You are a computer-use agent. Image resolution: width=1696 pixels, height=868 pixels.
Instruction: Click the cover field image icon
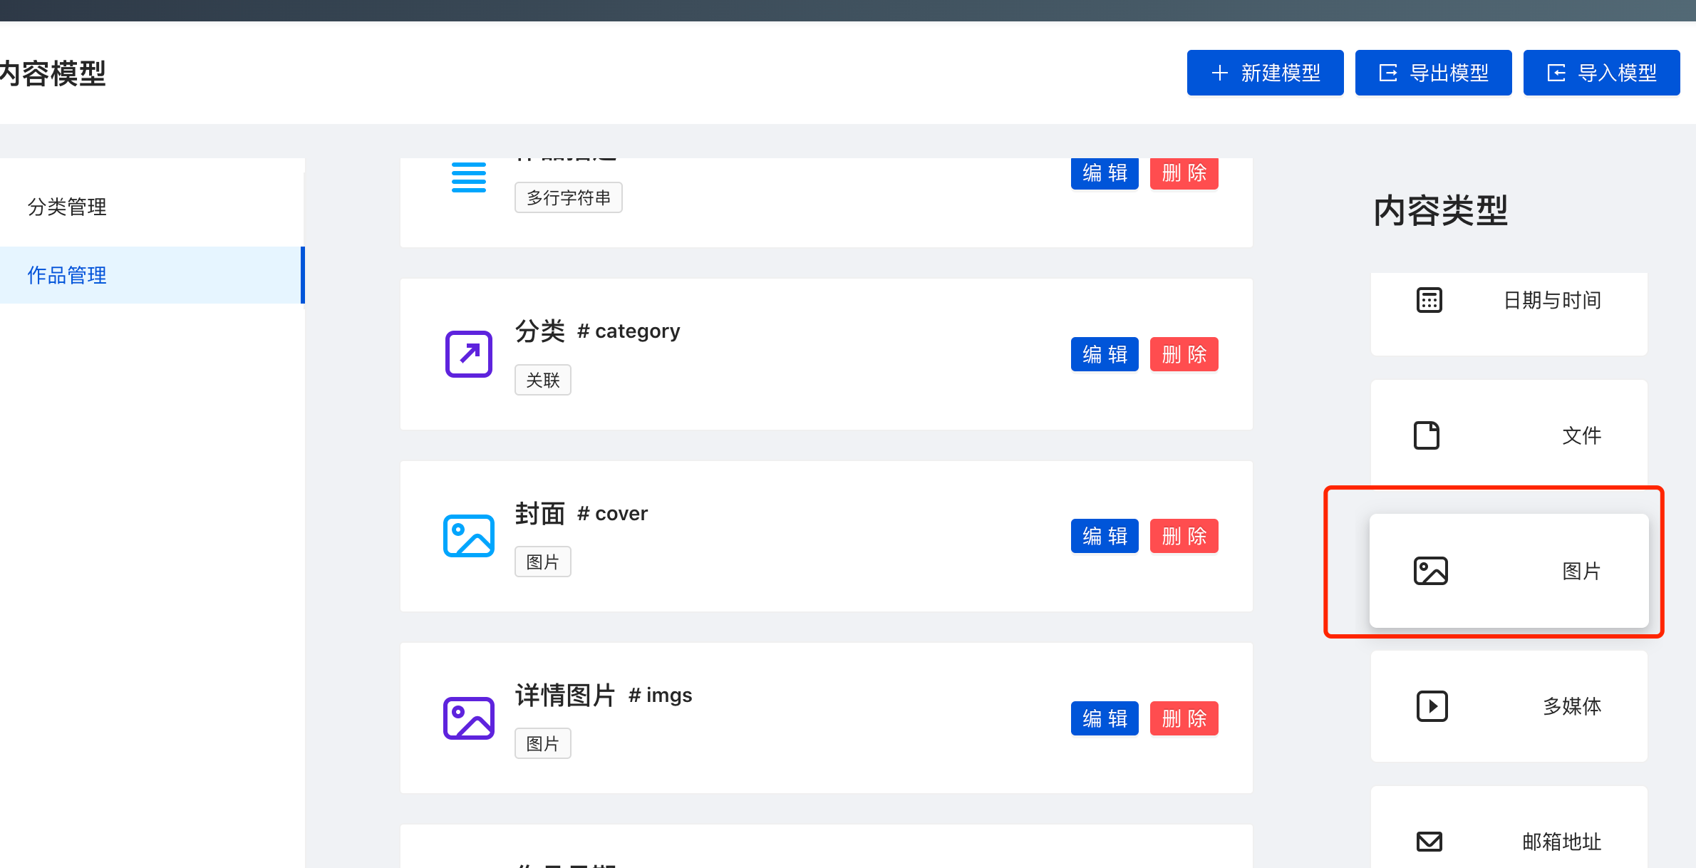pos(468,536)
